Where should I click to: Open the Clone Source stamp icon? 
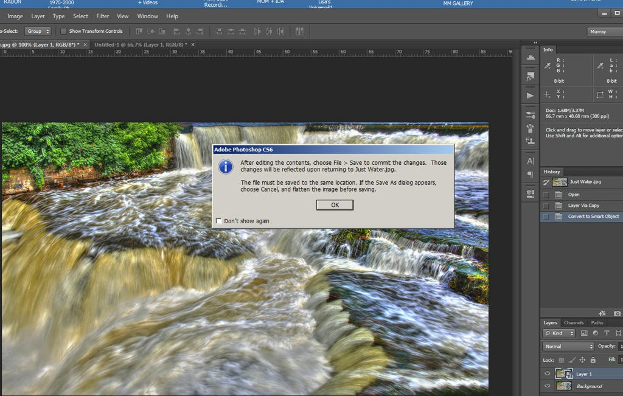click(x=531, y=141)
